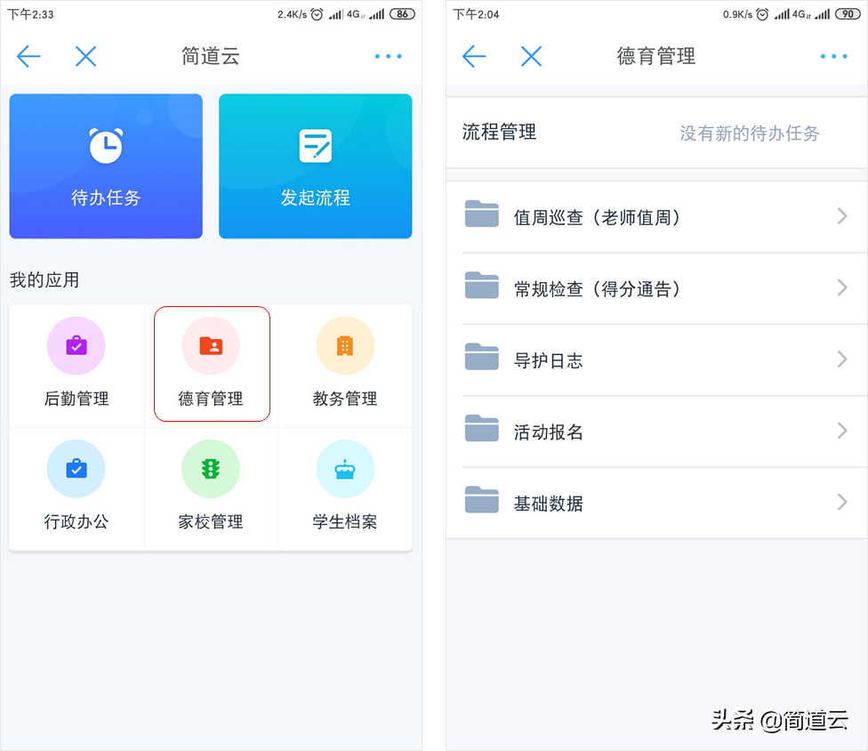Tap the edit note icon on 发起流程
This screenshot has width=868, height=751.
[315, 146]
